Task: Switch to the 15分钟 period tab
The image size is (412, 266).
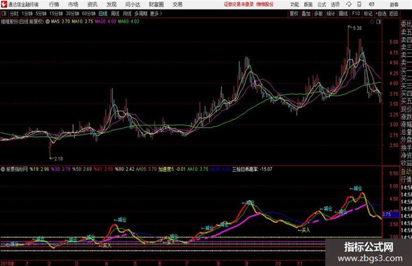Action: click(56, 14)
